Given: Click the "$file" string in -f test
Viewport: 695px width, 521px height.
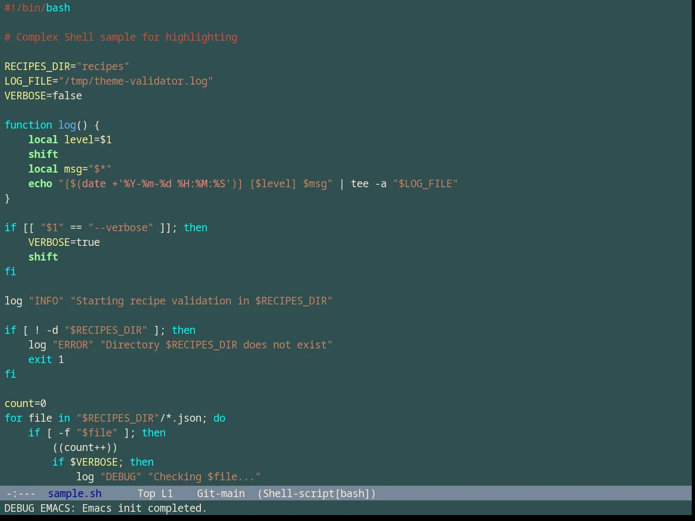Looking at the screenshot, I should tap(97, 433).
